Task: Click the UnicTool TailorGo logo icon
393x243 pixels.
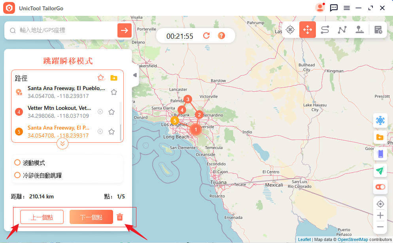Action: tap(9, 8)
